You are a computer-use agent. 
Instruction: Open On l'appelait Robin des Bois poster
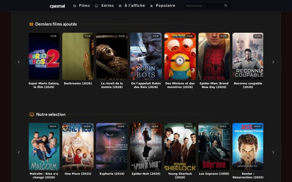pos(146,56)
